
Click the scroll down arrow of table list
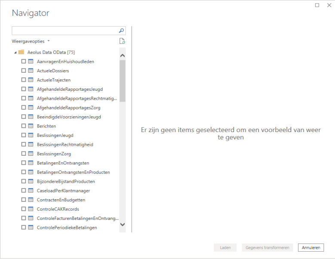tap(123, 225)
